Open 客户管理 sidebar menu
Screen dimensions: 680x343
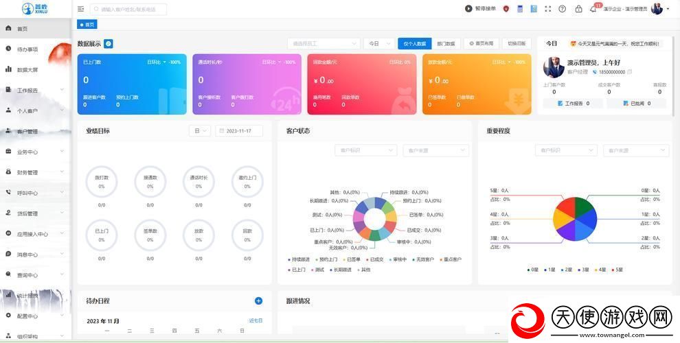(x=36, y=131)
